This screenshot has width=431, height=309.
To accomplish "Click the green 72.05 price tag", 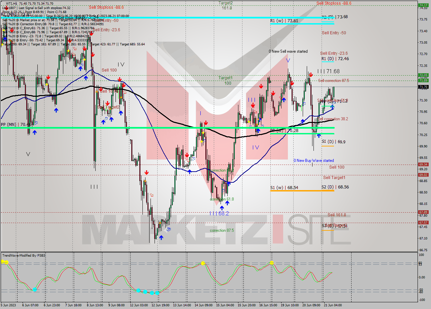I will pyautogui.click(x=423, y=75).
